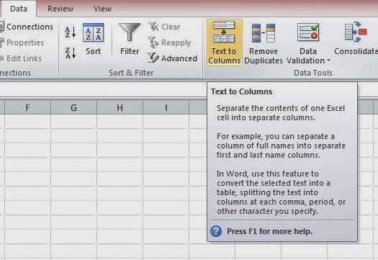The image size is (378, 260).
Task: Open the Data ribbon tab
Action: pos(19,9)
